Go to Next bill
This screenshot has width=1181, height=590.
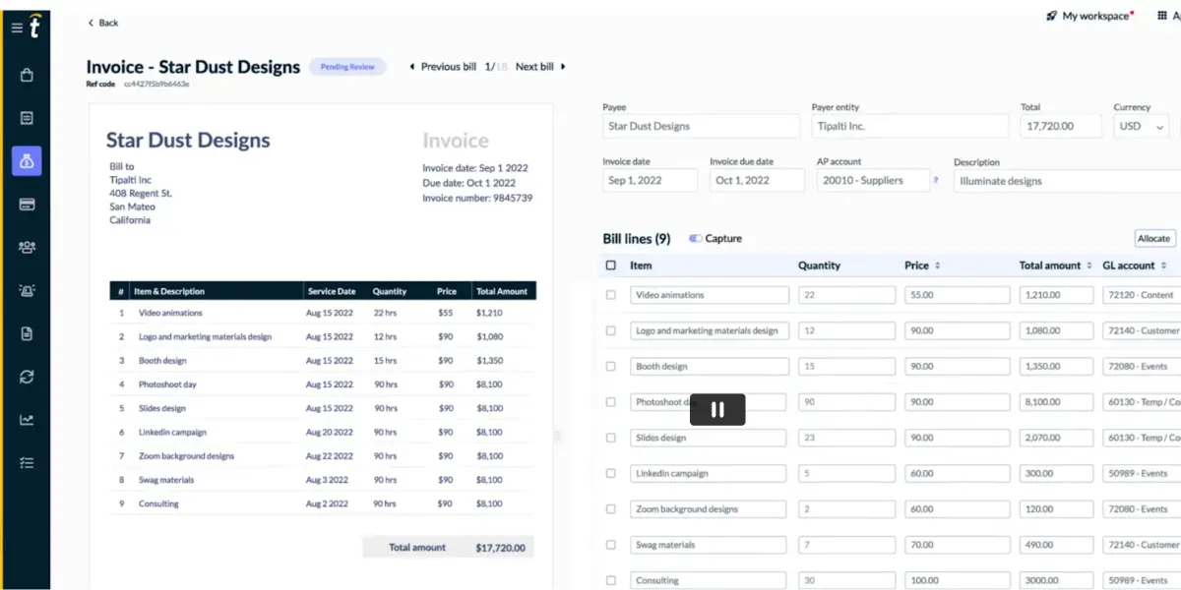click(540, 67)
